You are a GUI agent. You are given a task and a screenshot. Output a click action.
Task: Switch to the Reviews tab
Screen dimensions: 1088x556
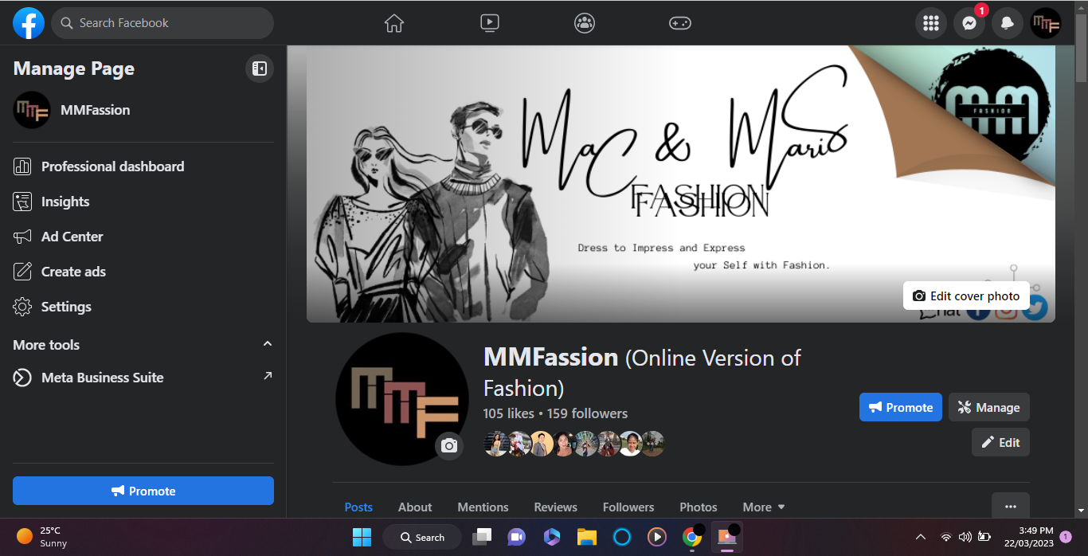click(x=555, y=507)
